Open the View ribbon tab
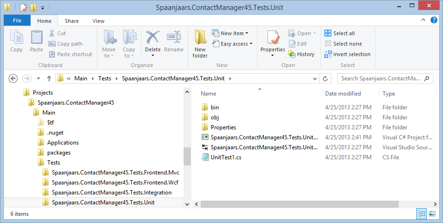443x223 pixels. (99, 21)
